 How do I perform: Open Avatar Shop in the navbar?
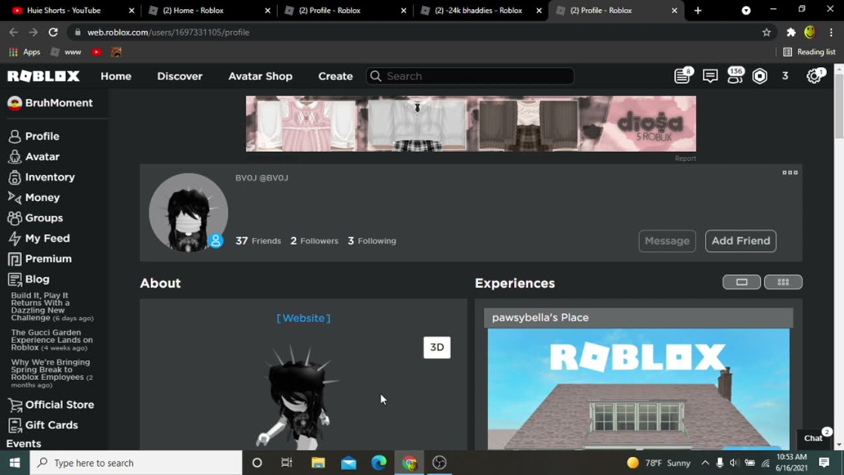tap(260, 76)
